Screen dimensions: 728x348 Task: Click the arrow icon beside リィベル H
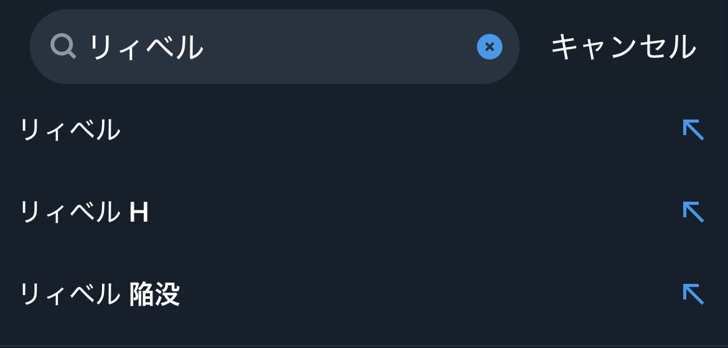click(x=693, y=212)
